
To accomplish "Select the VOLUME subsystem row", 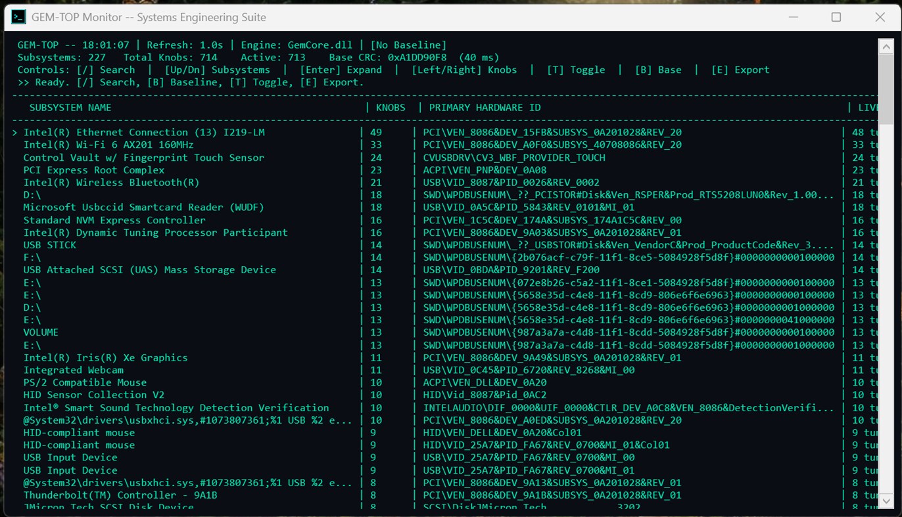I will click(444, 332).
